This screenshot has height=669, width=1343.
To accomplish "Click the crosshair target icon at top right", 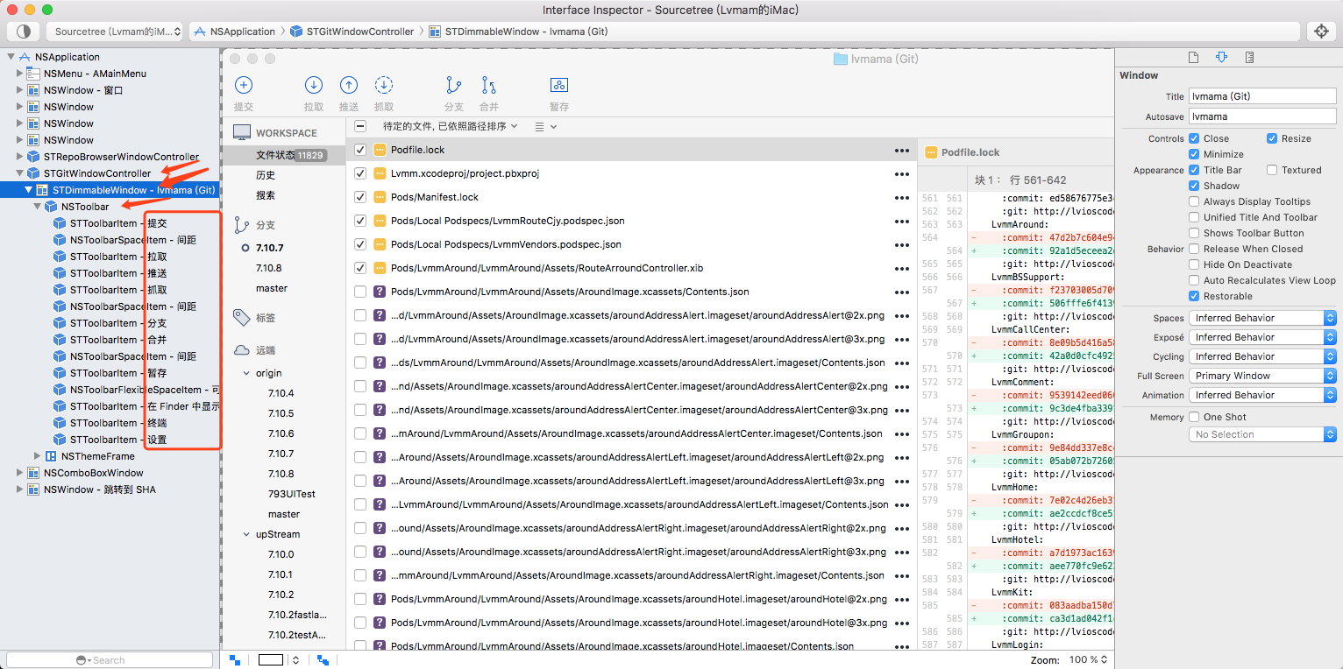I will [1321, 32].
